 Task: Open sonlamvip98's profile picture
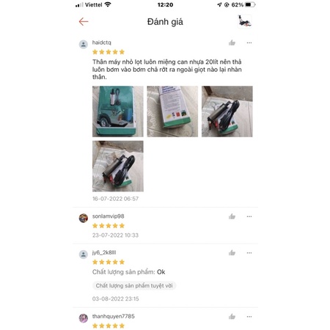coord(84,218)
